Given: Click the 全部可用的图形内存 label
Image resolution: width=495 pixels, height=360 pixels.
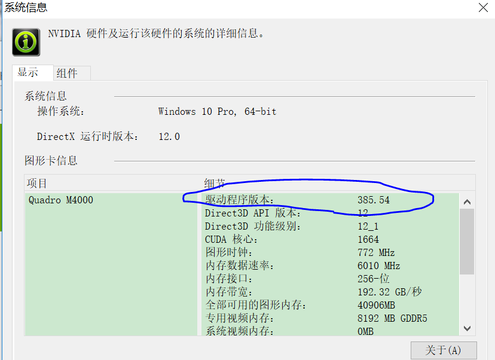Looking at the screenshot, I should point(256,305).
